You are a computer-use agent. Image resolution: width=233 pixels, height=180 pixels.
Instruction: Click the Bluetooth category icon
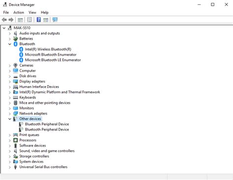(x=15, y=44)
